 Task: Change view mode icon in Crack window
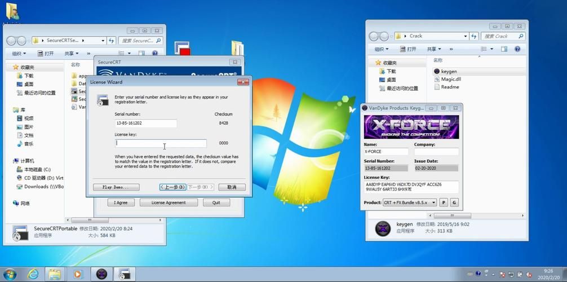click(484, 49)
